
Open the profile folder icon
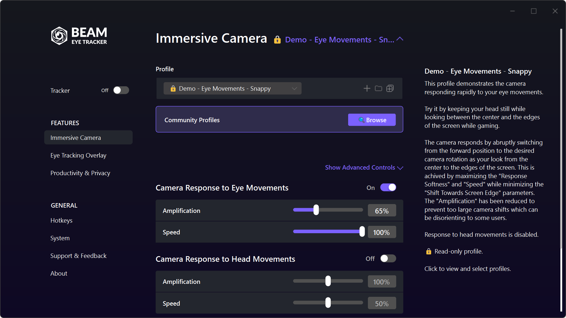point(378,88)
